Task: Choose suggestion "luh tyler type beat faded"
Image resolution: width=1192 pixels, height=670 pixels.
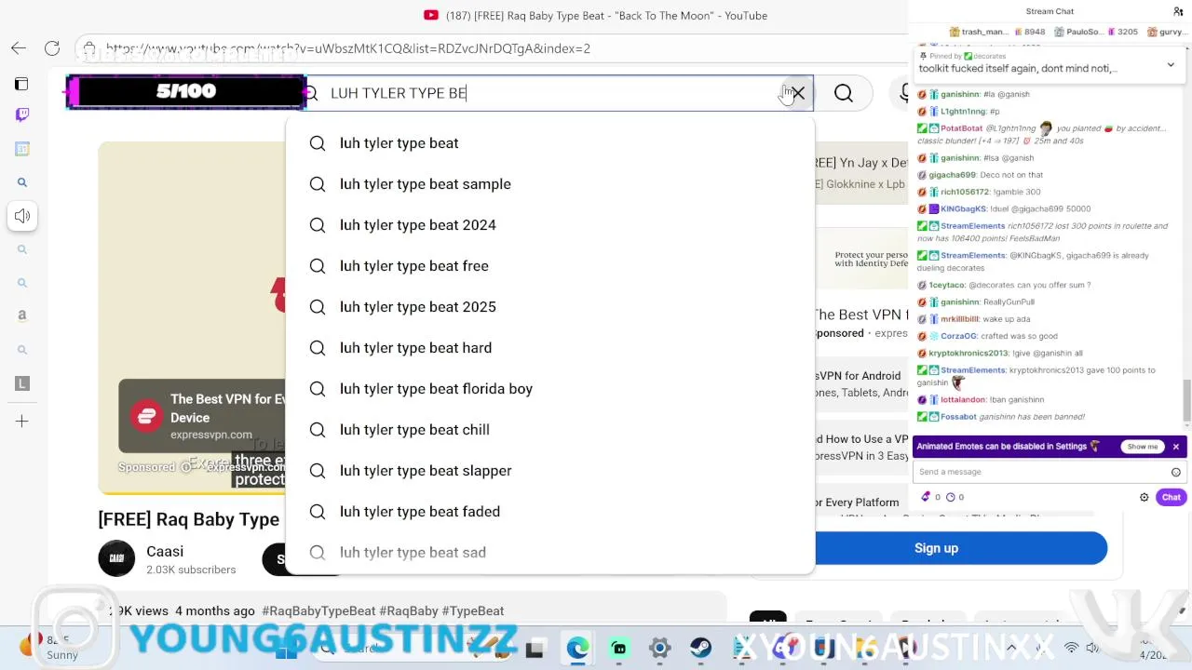Action: click(x=550, y=512)
